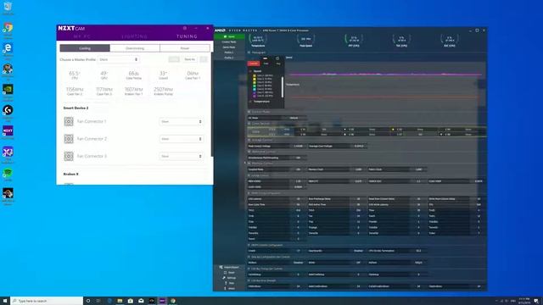Open Settings in Ryzen Master sidebar
Viewport: 543px width, 305px height.
pyautogui.click(x=229, y=278)
